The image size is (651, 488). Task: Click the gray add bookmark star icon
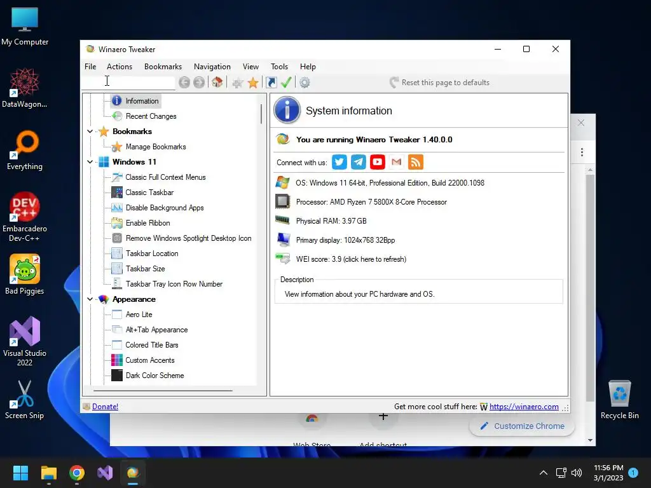pos(238,83)
